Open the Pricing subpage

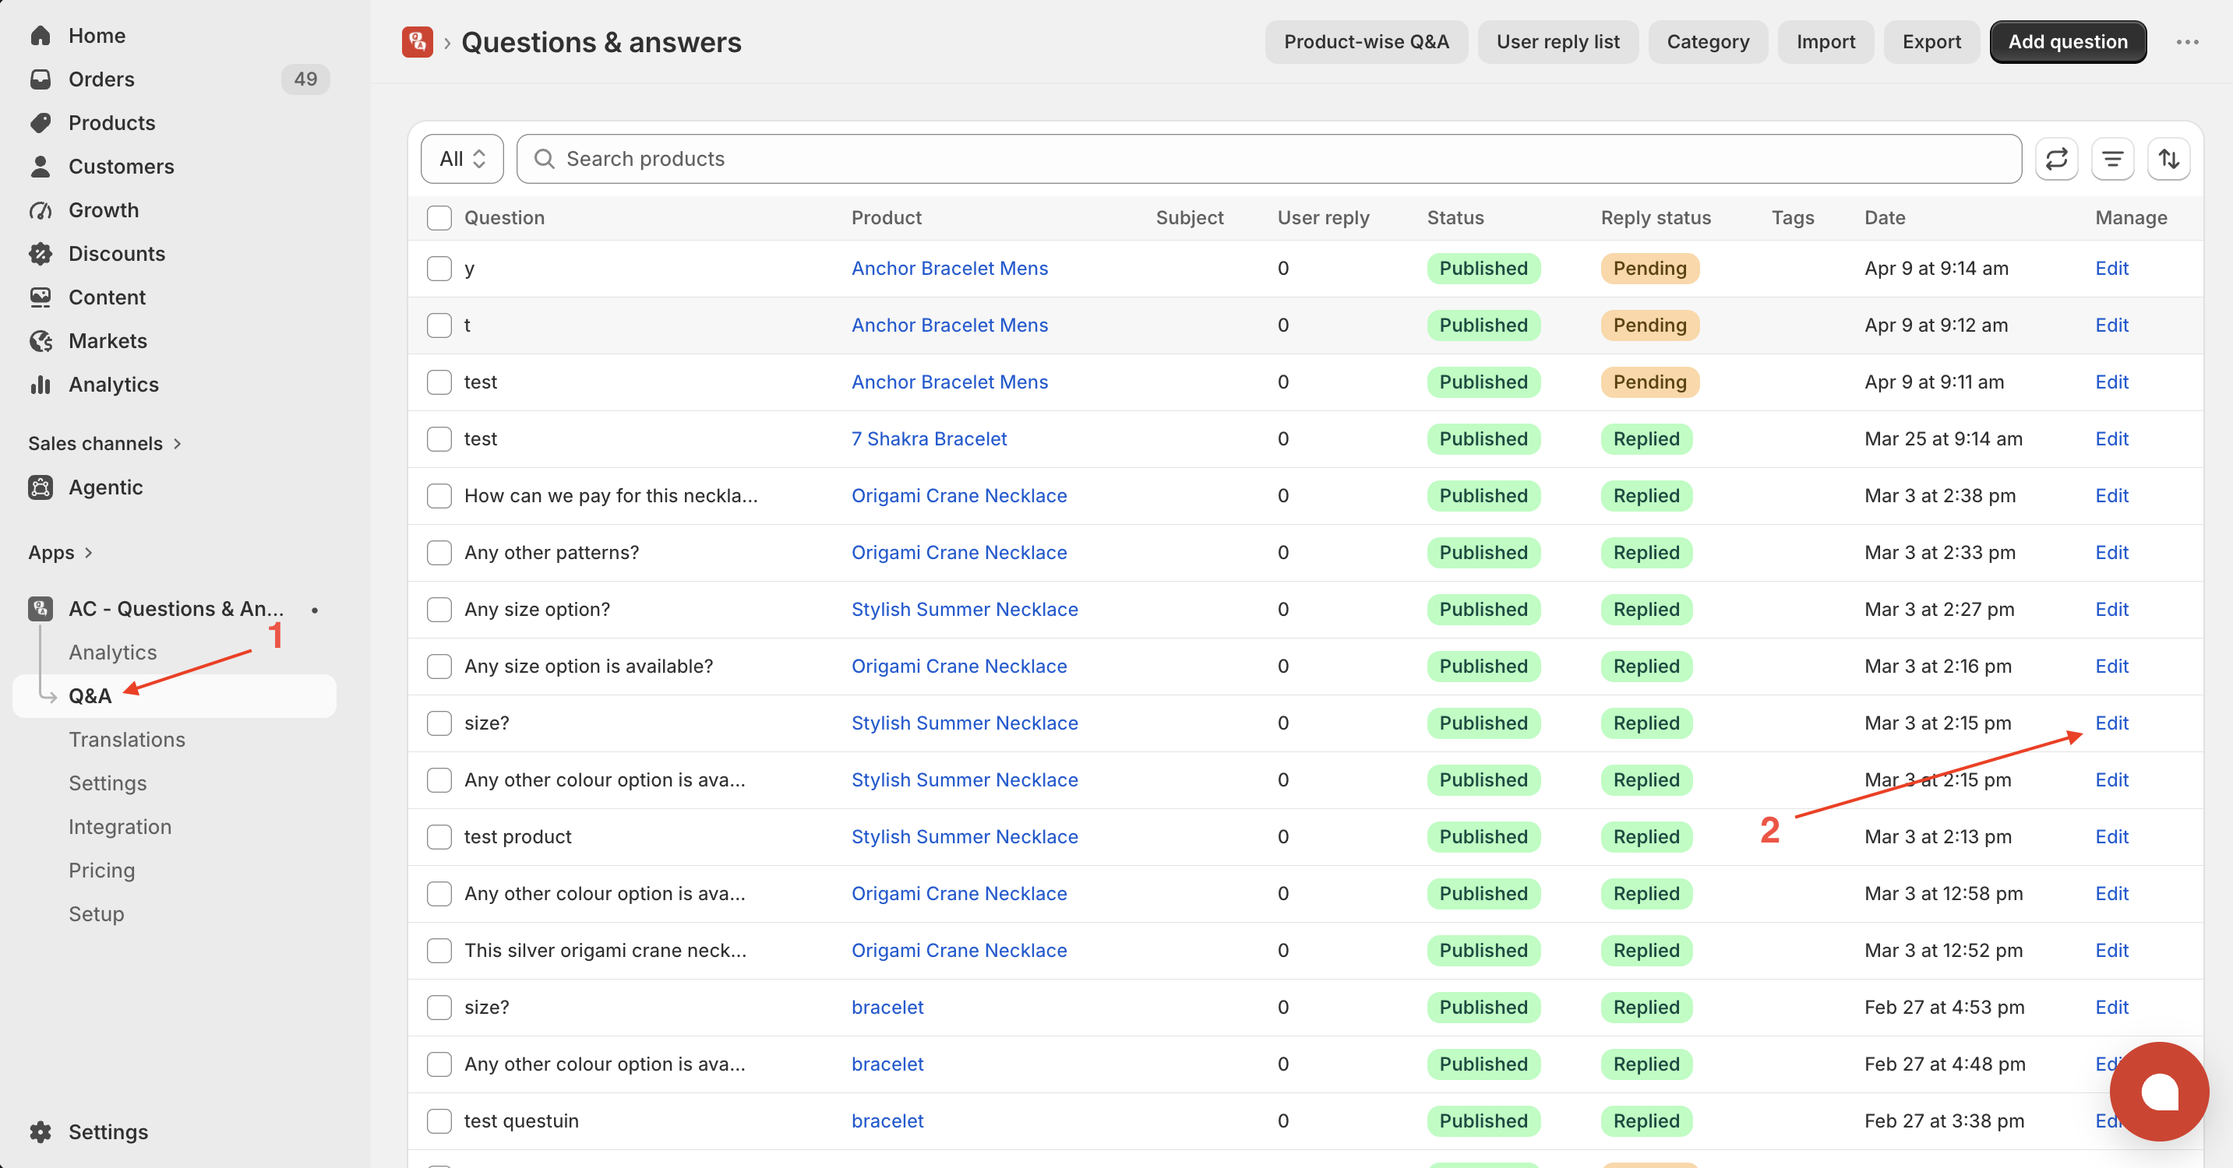coord(101,870)
